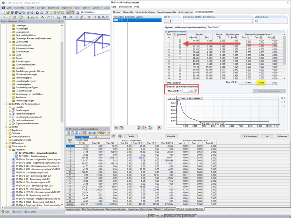This screenshot has height=218, width=291.
Task: Click the eigenform table vertical scrollbar
Action: point(284,57)
